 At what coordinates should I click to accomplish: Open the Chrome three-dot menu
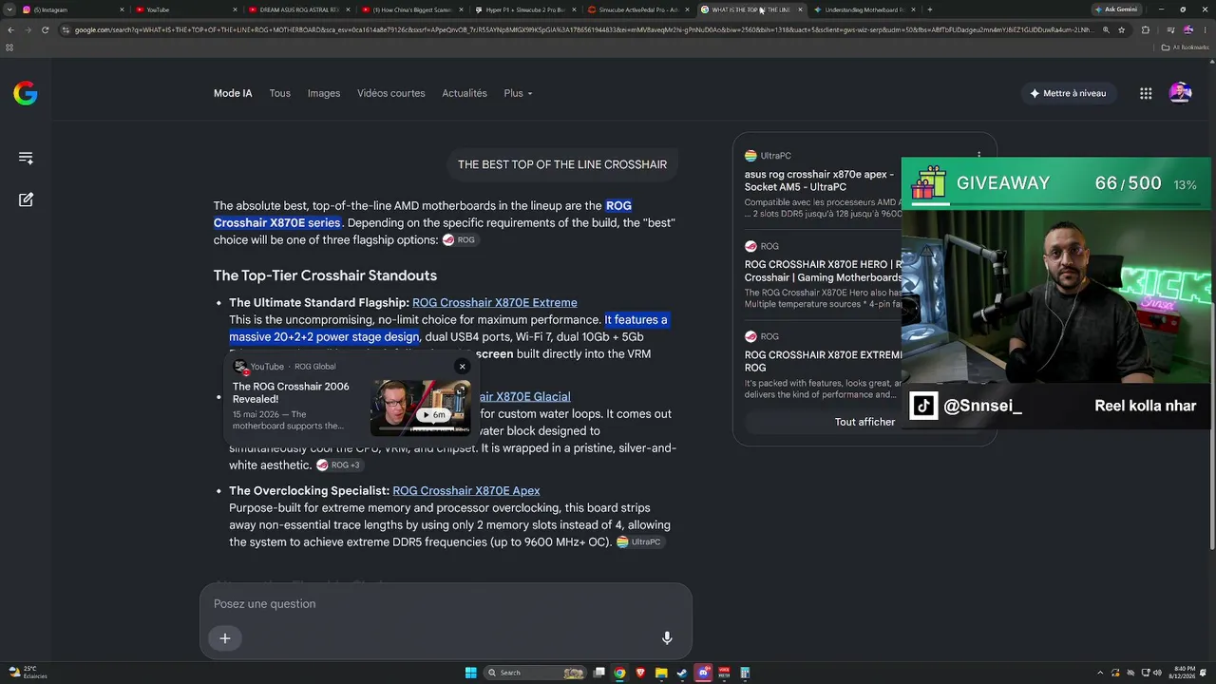tap(1206, 30)
